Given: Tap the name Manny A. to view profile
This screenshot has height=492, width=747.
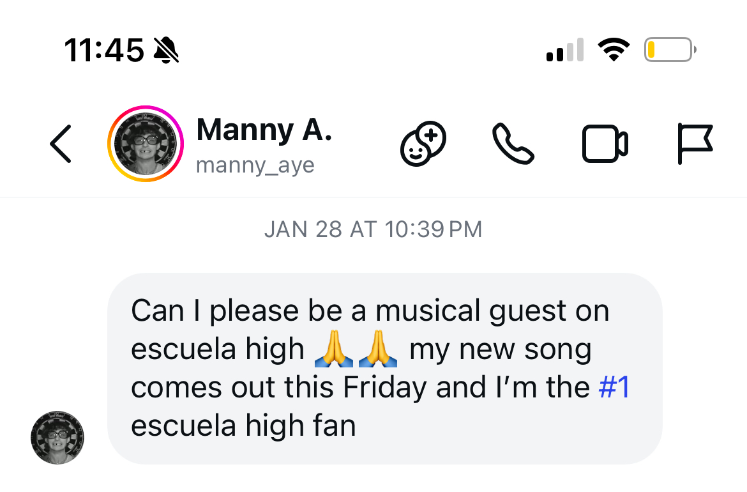Looking at the screenshot, I should (264, 130).
